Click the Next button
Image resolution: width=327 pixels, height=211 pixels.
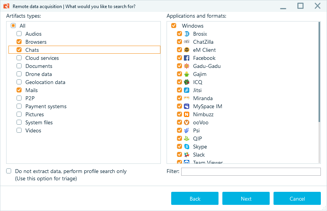[x=246, y=198]
